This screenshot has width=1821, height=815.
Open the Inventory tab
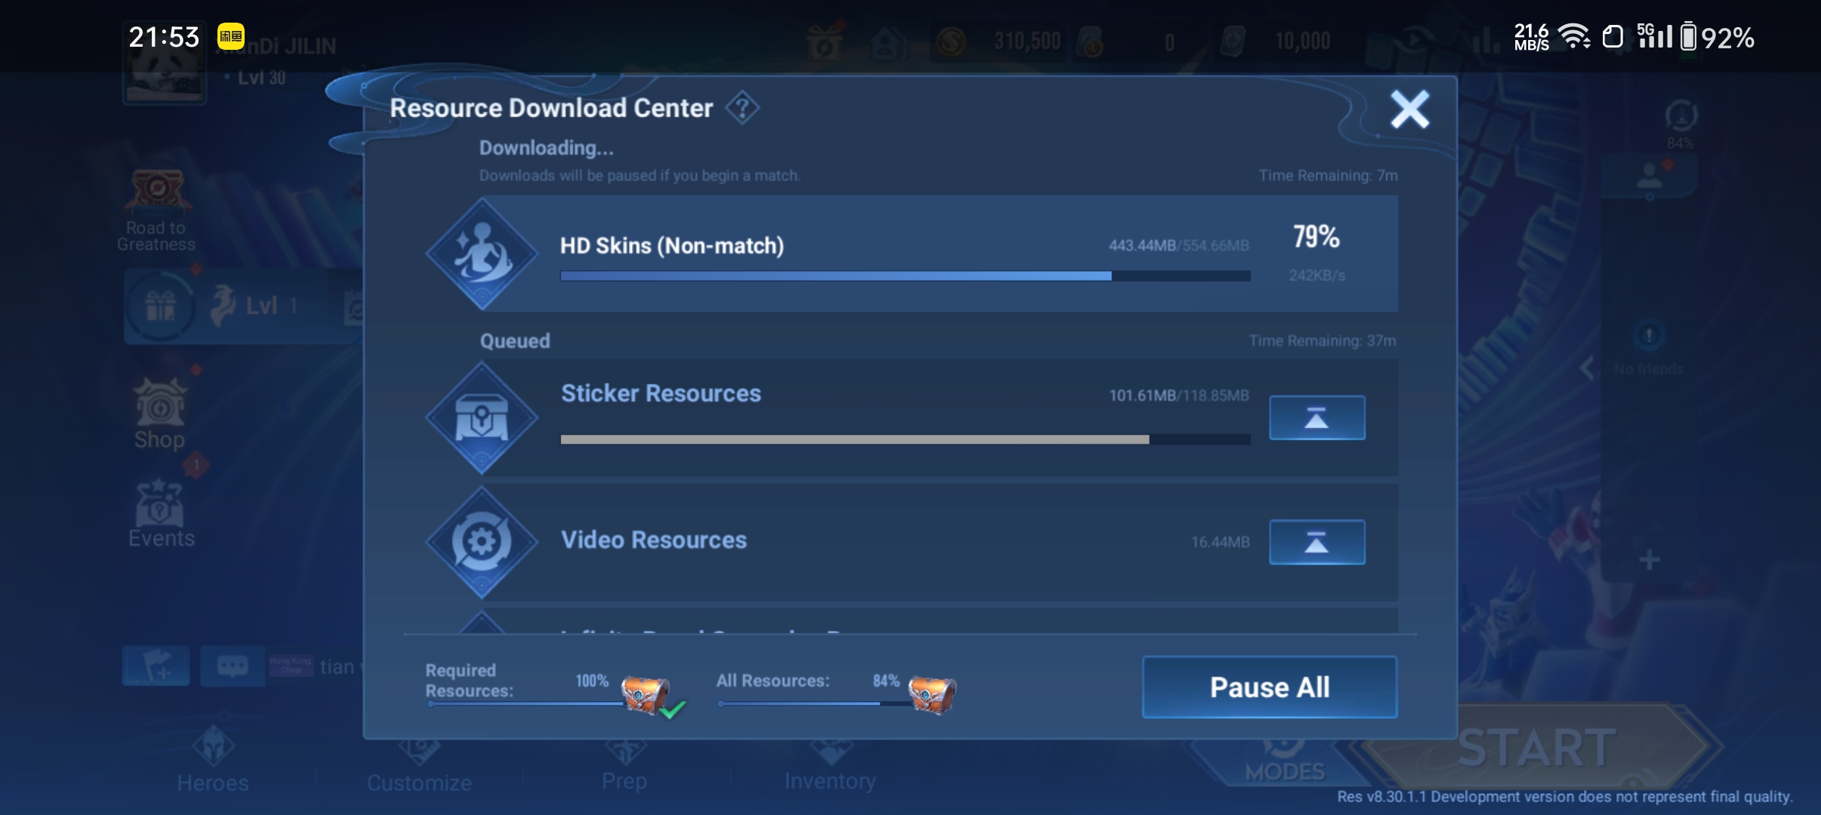coord(830,764)
